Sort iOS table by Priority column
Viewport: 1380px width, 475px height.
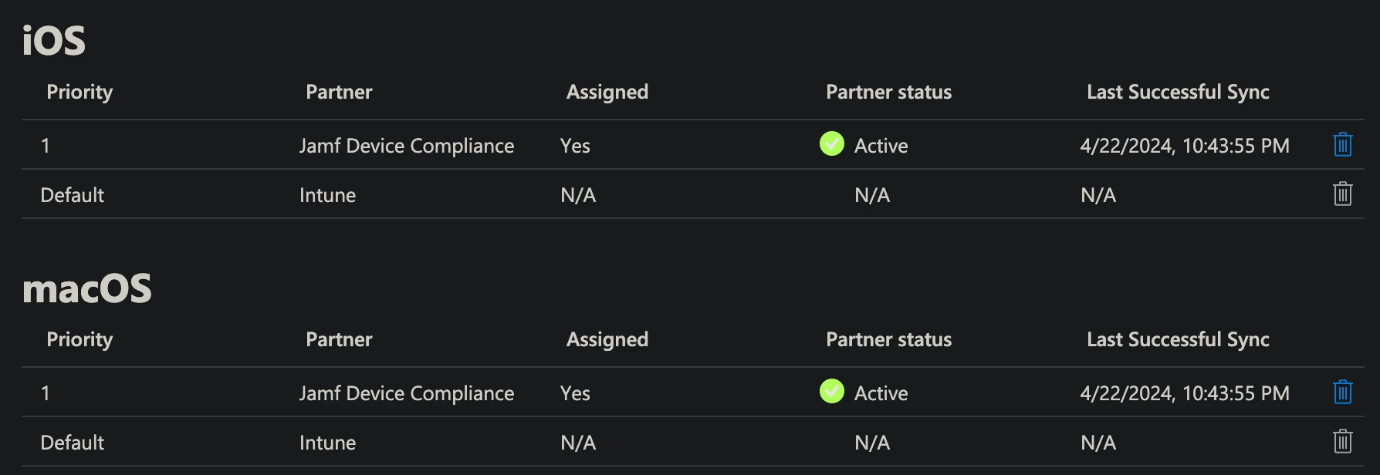tap(79, 93)
